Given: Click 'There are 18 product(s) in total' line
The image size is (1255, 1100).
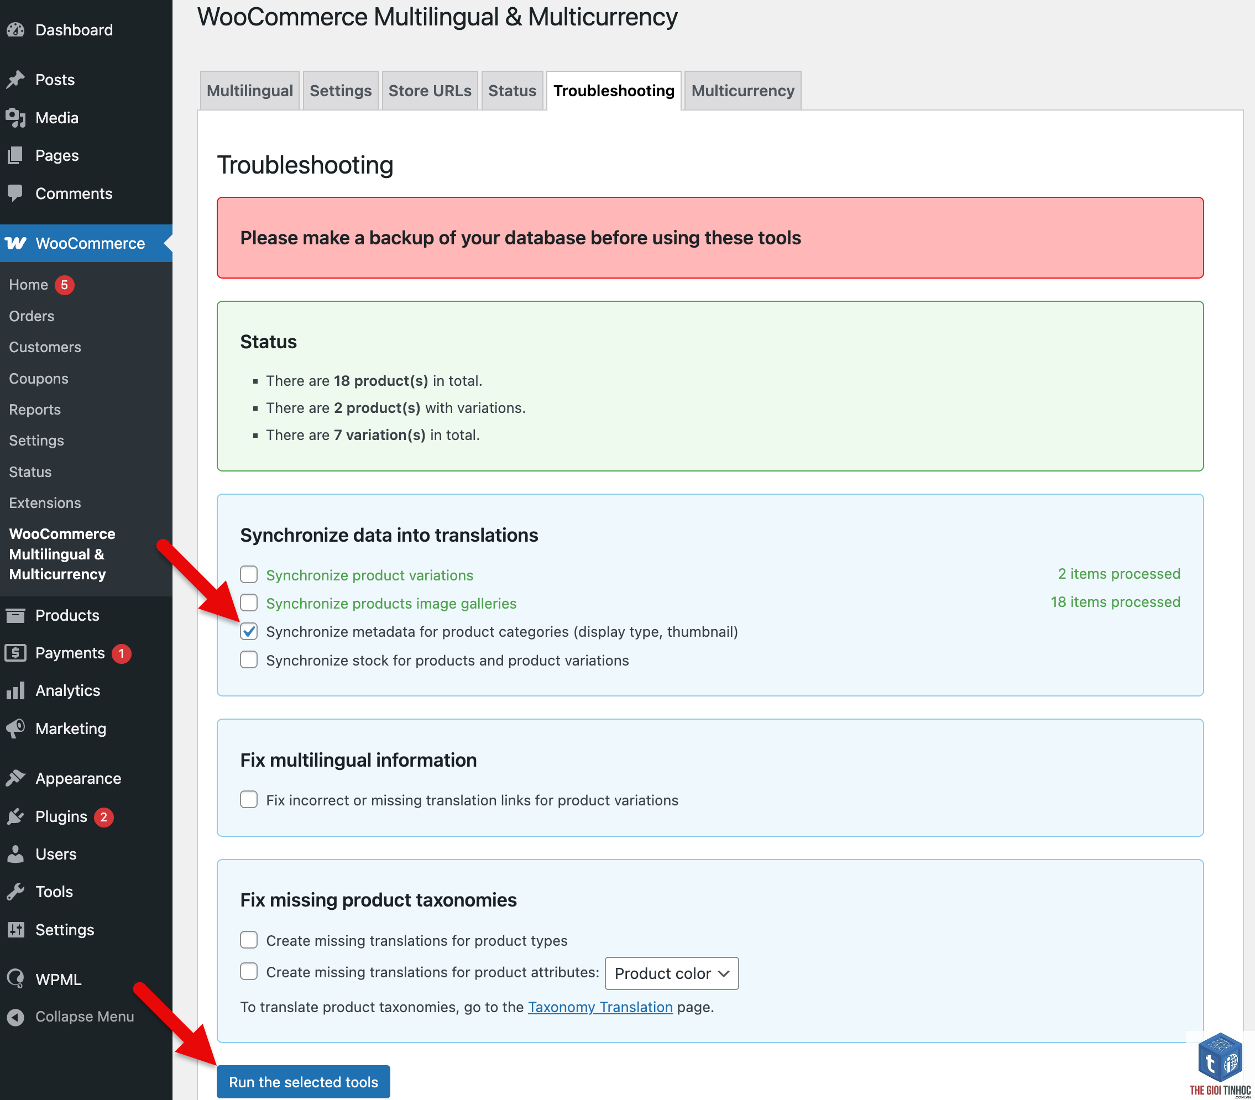Looking at the screenshot, I should click(374, 381).
